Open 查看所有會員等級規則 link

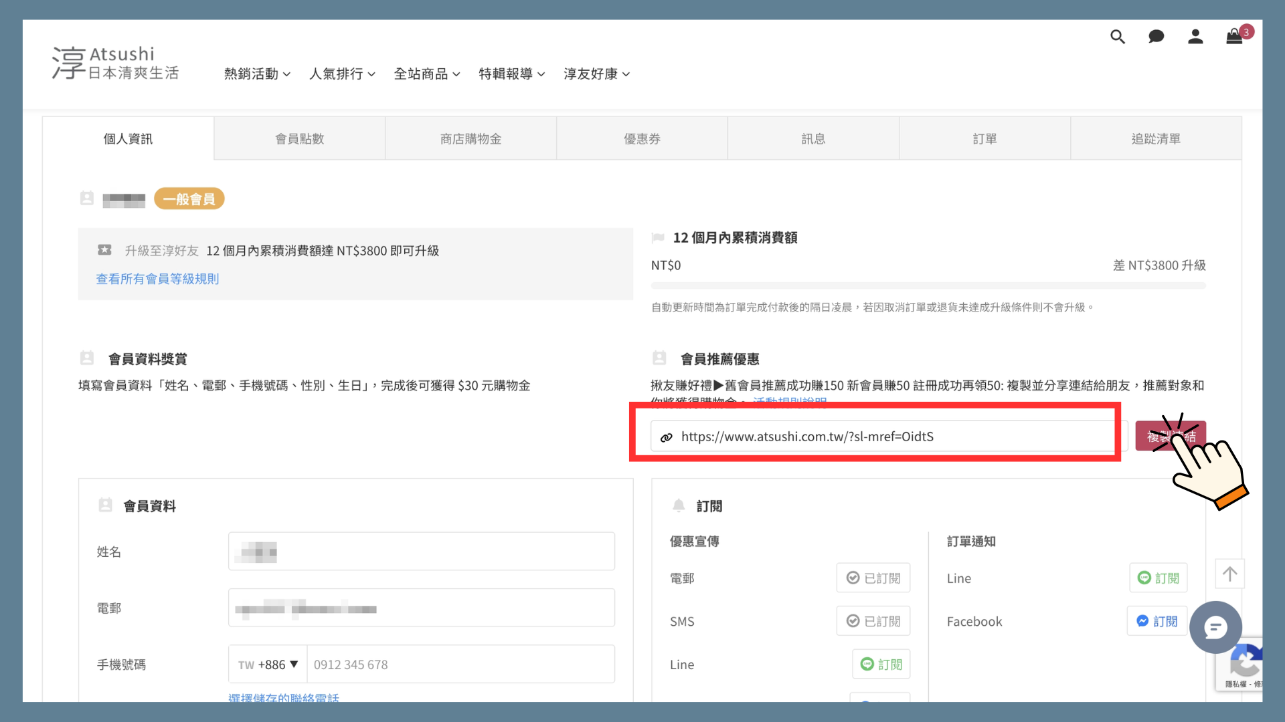pos(157,279)
